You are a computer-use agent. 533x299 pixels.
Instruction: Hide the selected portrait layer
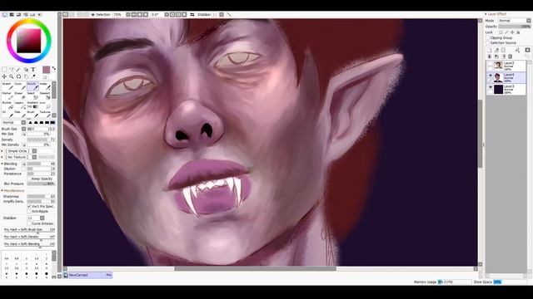coord(491,76)
